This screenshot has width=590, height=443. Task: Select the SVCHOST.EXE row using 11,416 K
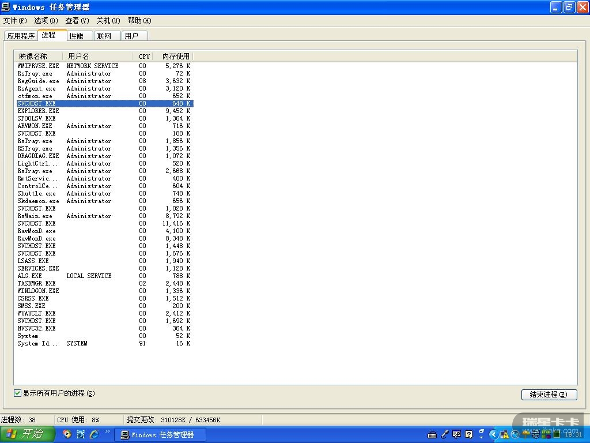tap(105, 223)
